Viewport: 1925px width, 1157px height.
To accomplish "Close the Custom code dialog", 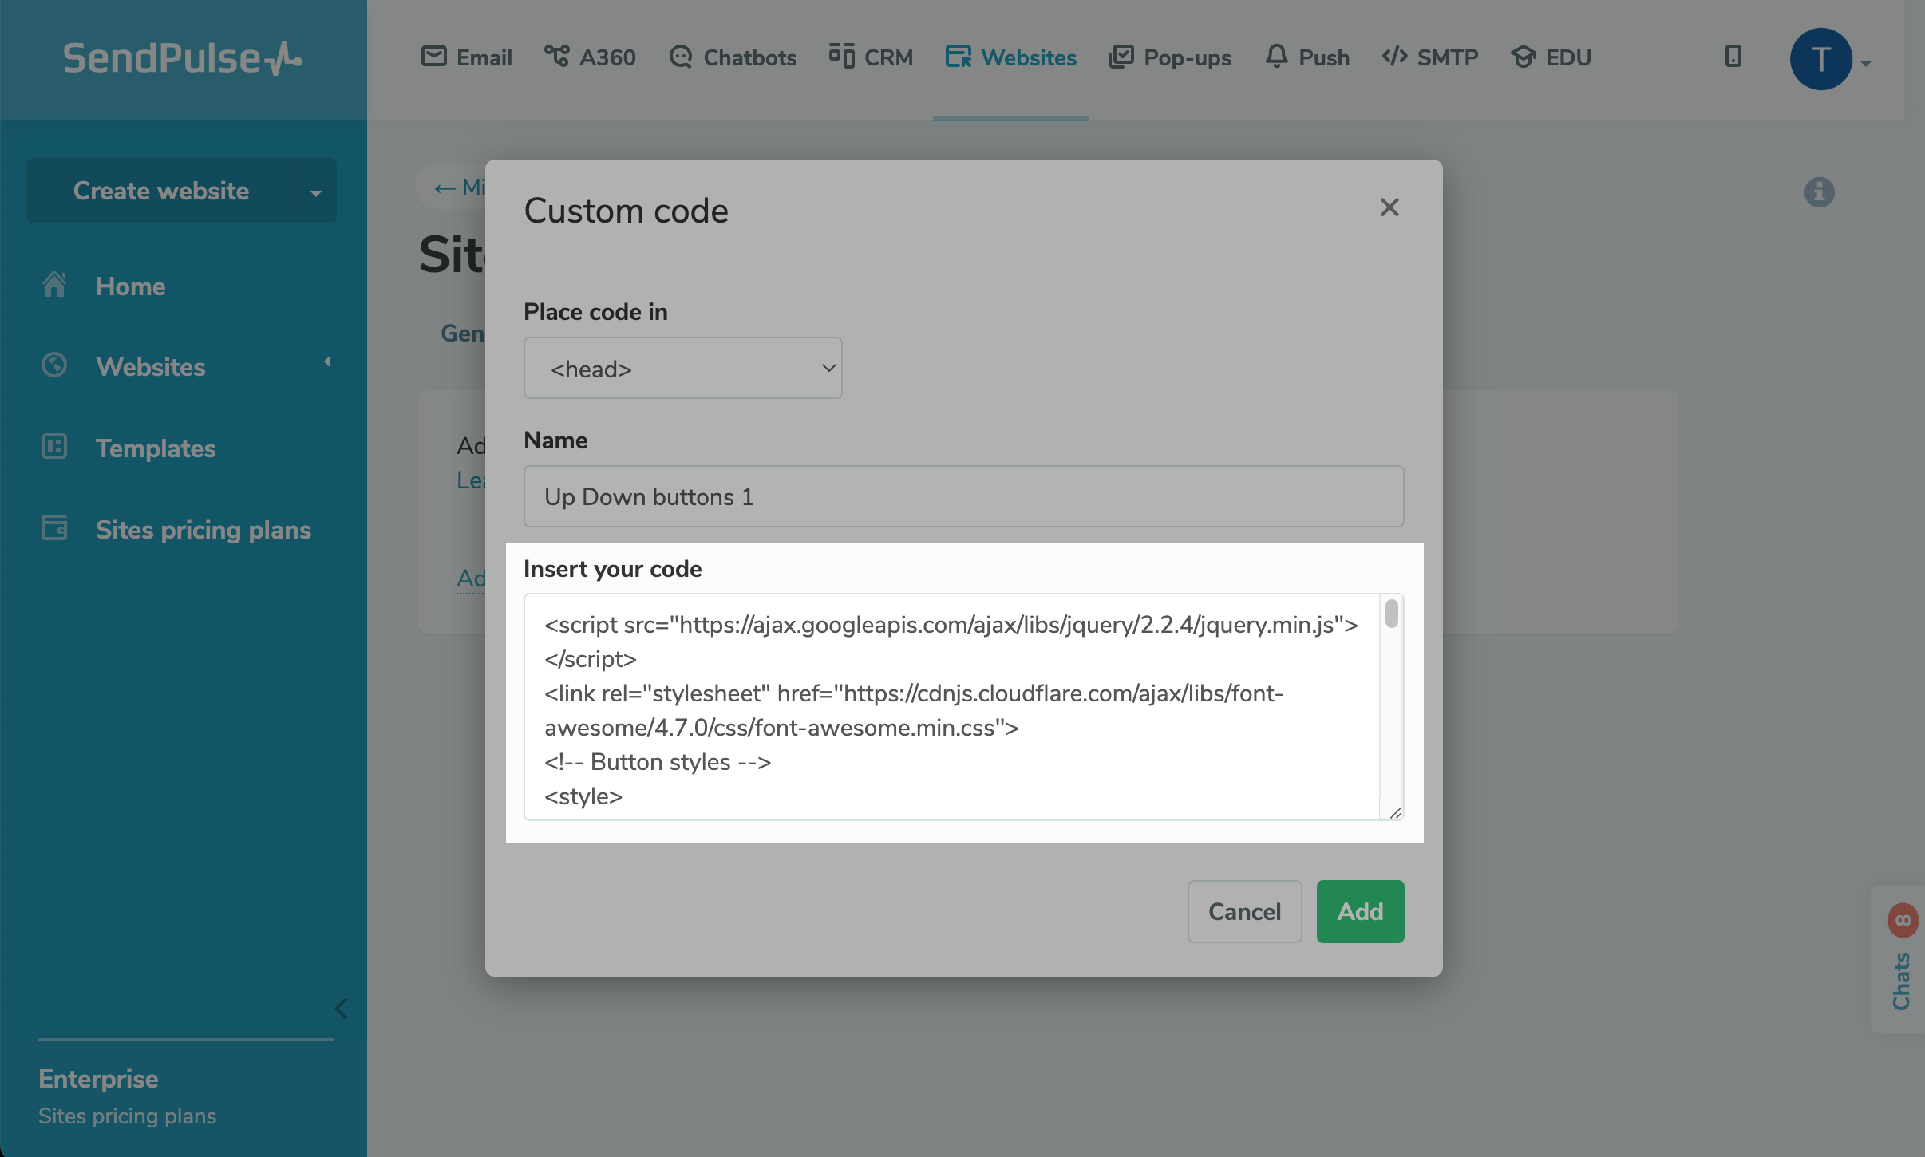I will click(1389, 207).
